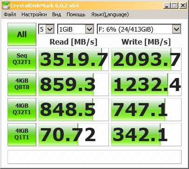This screenshot has width=189, height=169.
Task: Start the Seq Q32T1 test
Action: point(22,59)
